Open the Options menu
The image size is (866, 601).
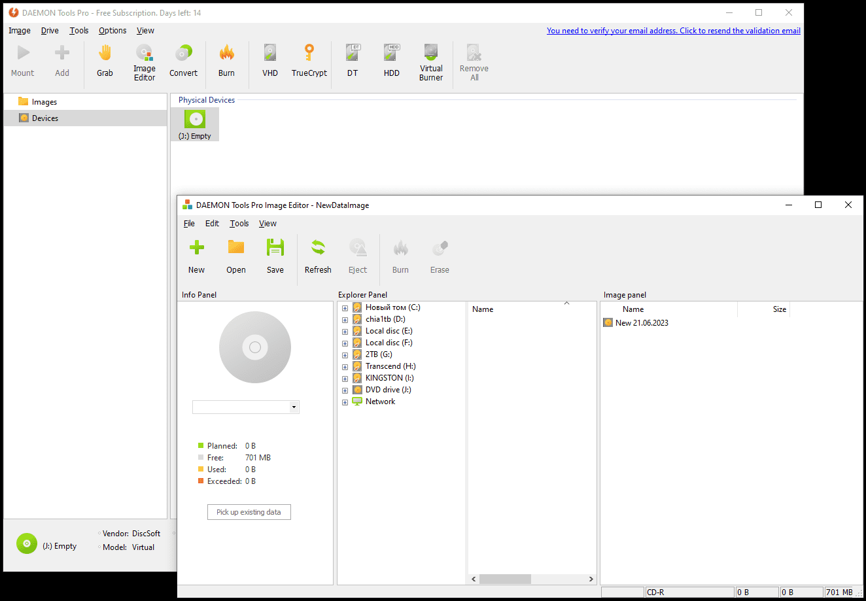click(x=113, y=31)
